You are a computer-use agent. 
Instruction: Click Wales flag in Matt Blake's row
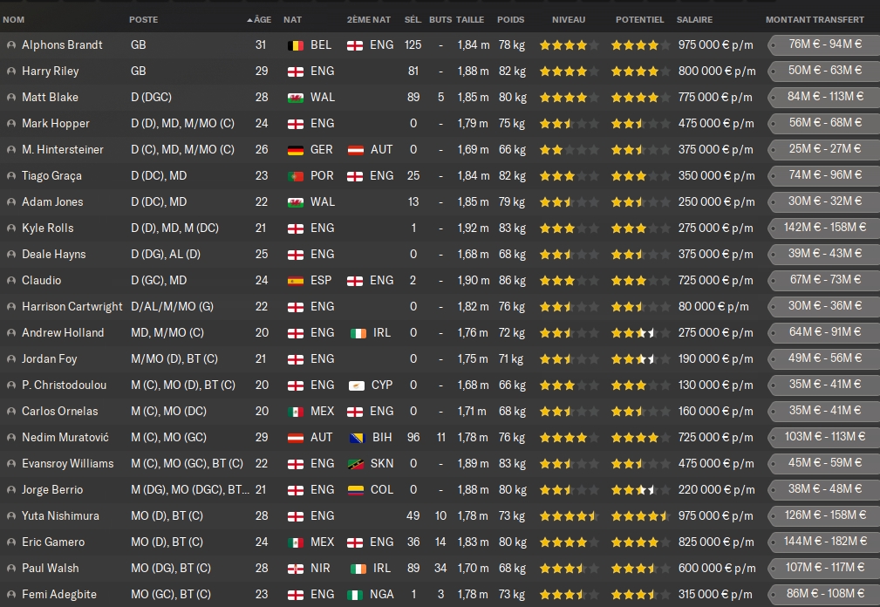pyautogui.click(x=295, y=98)
